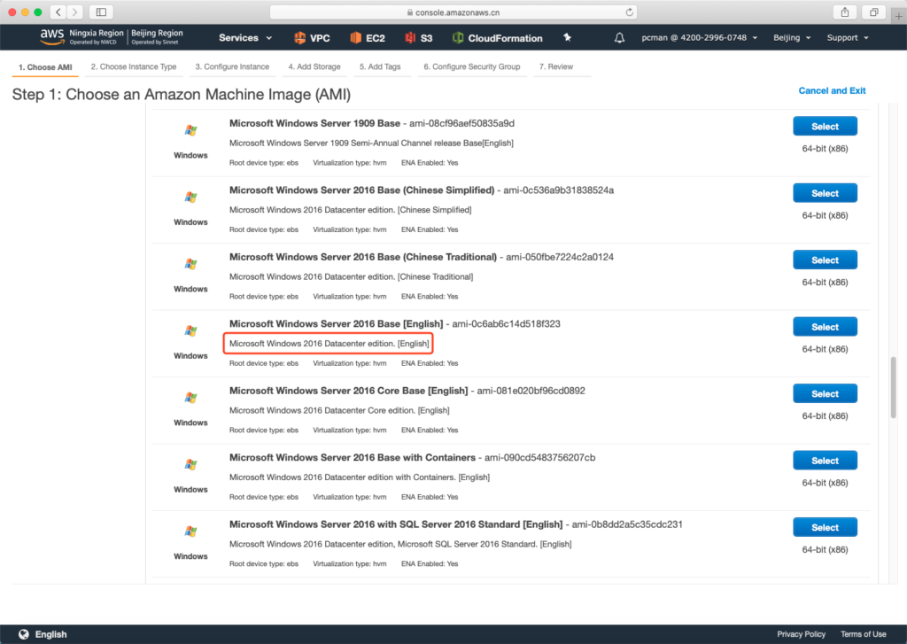The height and width of the screenshot is (644, 907).
Task: Click the Safari reload page icon
Action: coord(630,12)
